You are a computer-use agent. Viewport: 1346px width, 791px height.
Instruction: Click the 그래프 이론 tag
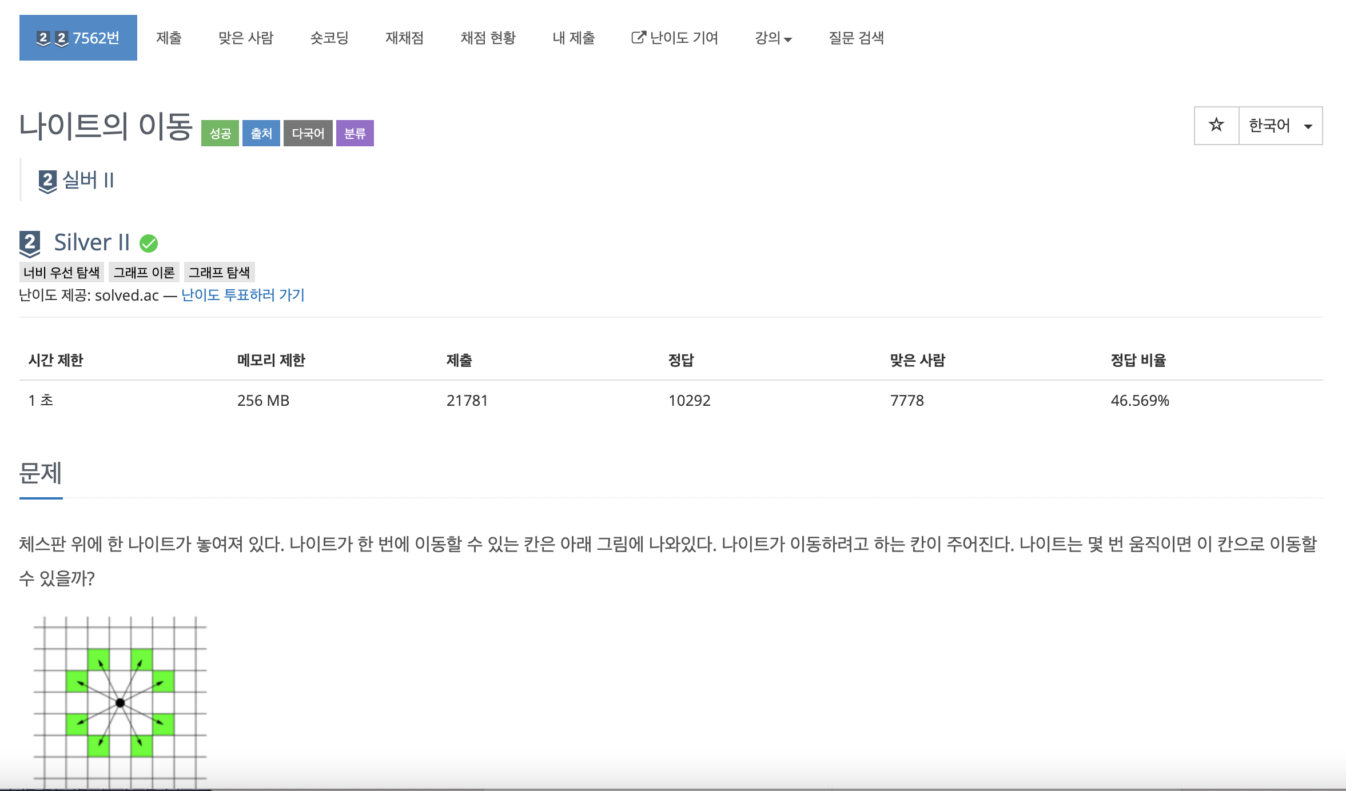coord(144,272)
